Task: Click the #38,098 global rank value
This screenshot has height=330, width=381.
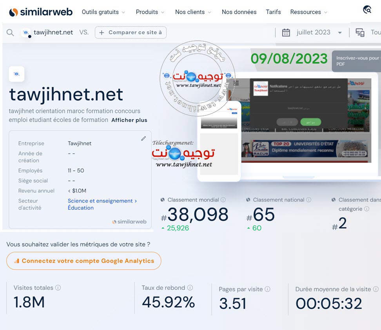Action: point(195,215)
